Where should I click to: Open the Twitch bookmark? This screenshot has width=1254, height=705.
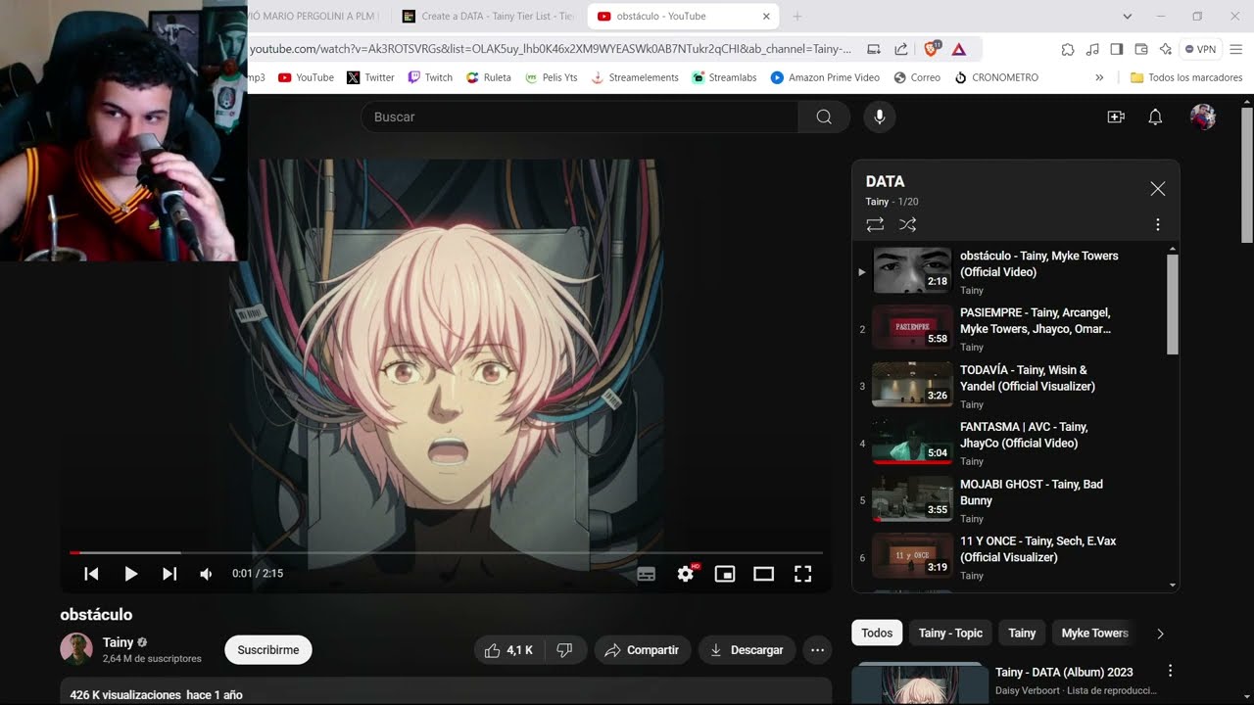tap(430, 77)
